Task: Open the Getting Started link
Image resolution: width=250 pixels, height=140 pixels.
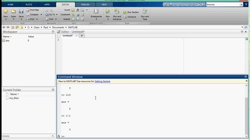Action: pos(102,81)
